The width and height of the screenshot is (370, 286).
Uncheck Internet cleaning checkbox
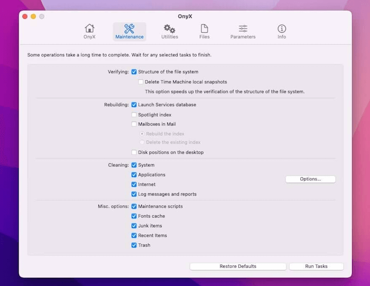[134, 184]
